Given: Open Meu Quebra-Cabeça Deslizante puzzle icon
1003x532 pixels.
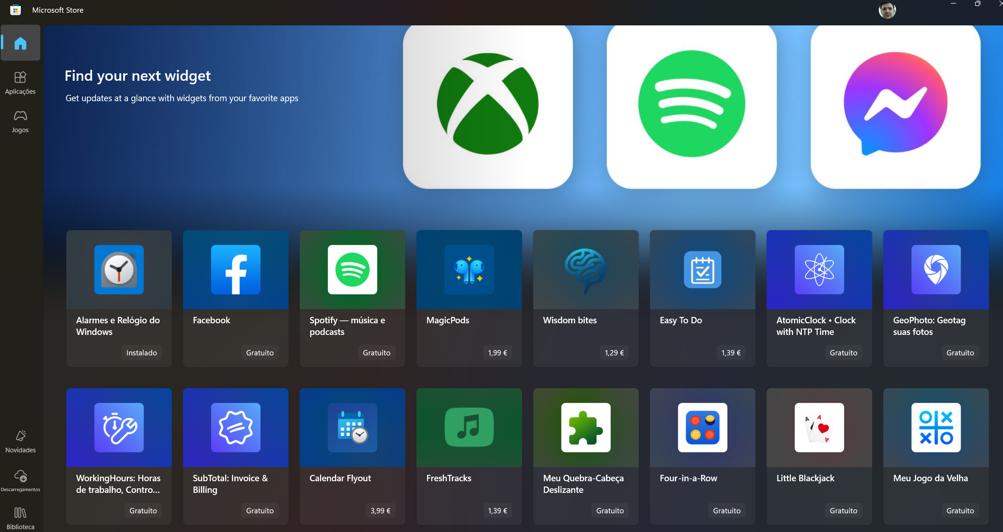Looking at the screenshot, I should [x=585, y=427].
